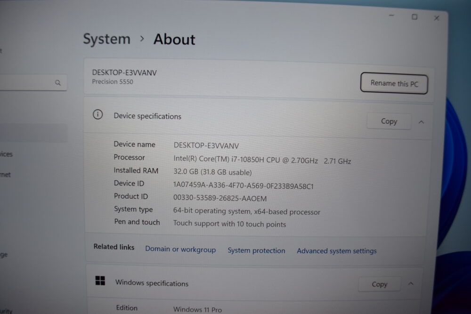This screenshot has width=471, height=314.
Task: Select the Installed RAM value 32.0 GB
Action: point(212,172)
